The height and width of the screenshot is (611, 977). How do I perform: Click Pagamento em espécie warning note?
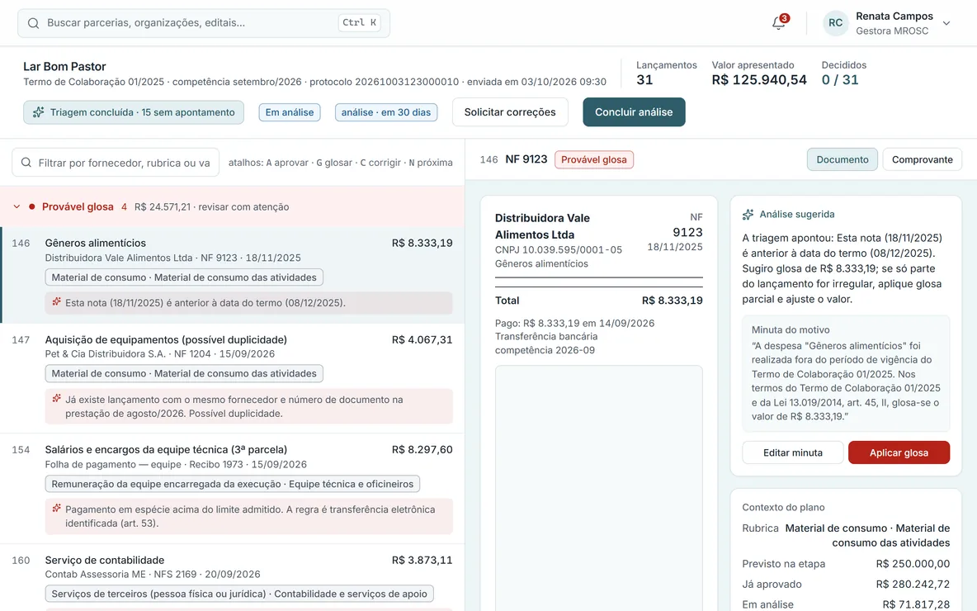click(x=248, y=516)
